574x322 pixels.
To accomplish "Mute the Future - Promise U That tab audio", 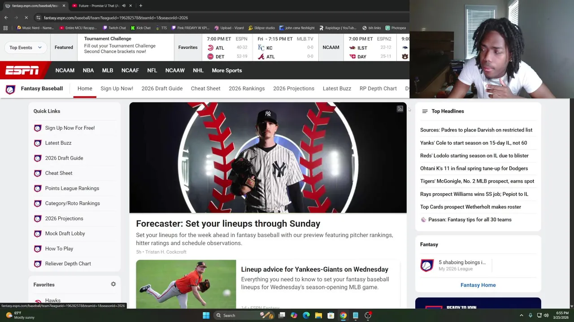I will [x=123, y=6].
